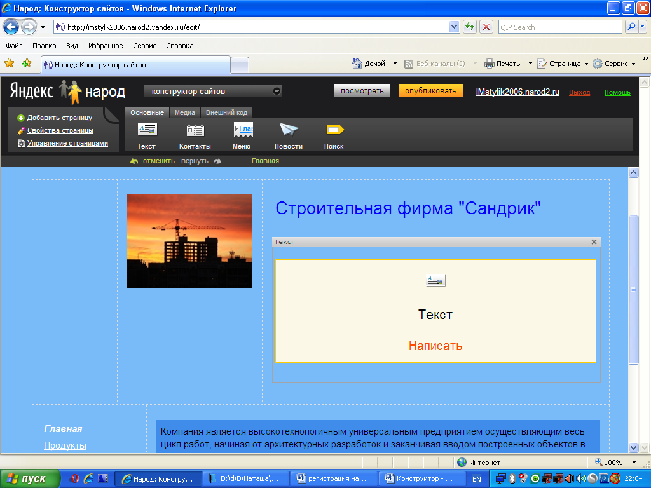Open the Избранное menu
Viewport: 651px width, 488px height.
106,46
